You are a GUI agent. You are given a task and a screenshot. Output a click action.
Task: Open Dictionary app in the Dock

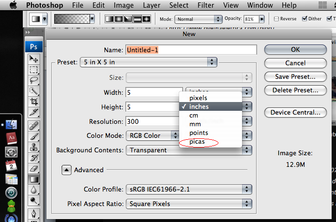(x=11, y=138)
